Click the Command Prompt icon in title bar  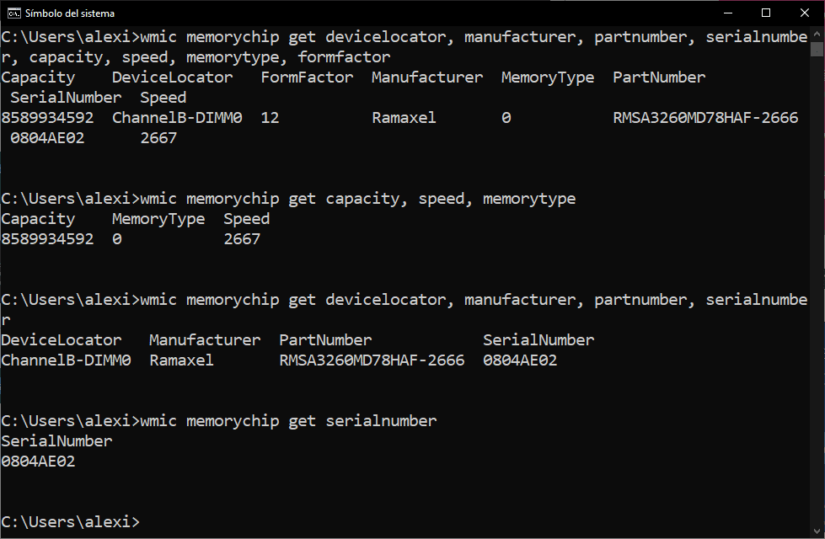[13, 13]
